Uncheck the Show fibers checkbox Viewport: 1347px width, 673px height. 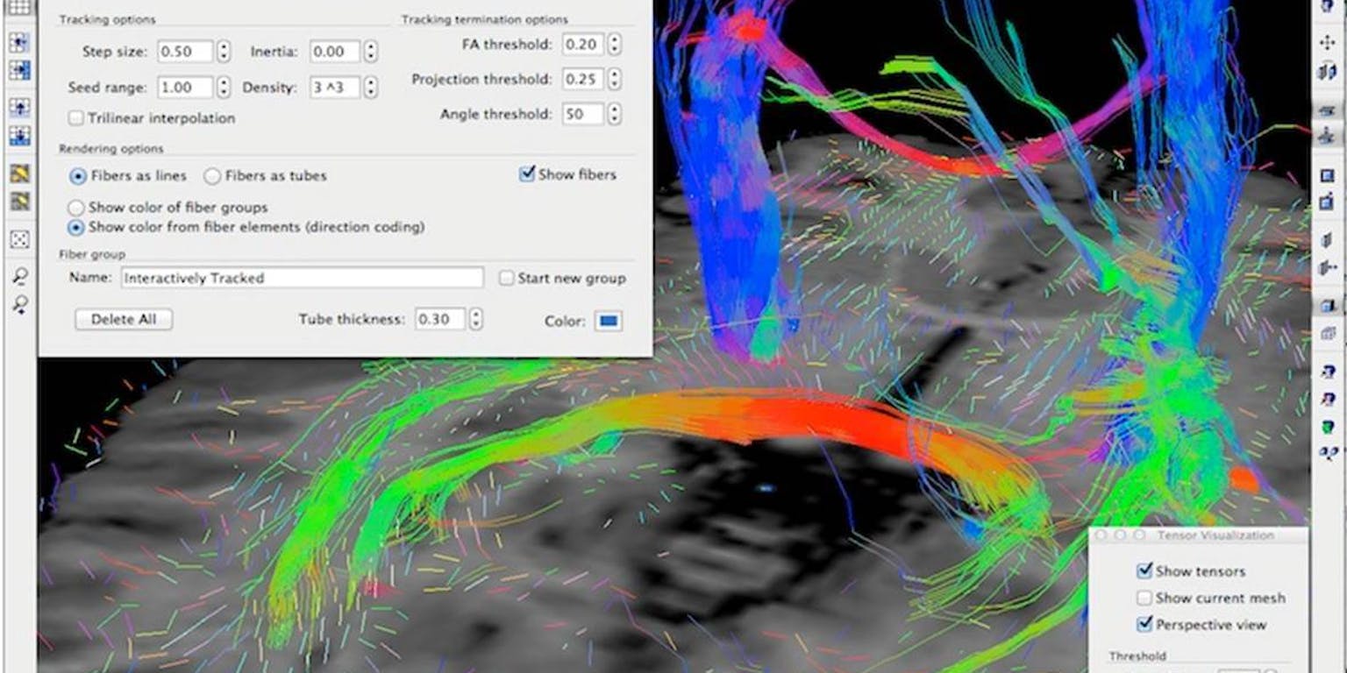pos(527,174)
